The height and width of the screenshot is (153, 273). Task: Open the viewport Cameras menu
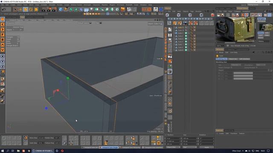33,20
